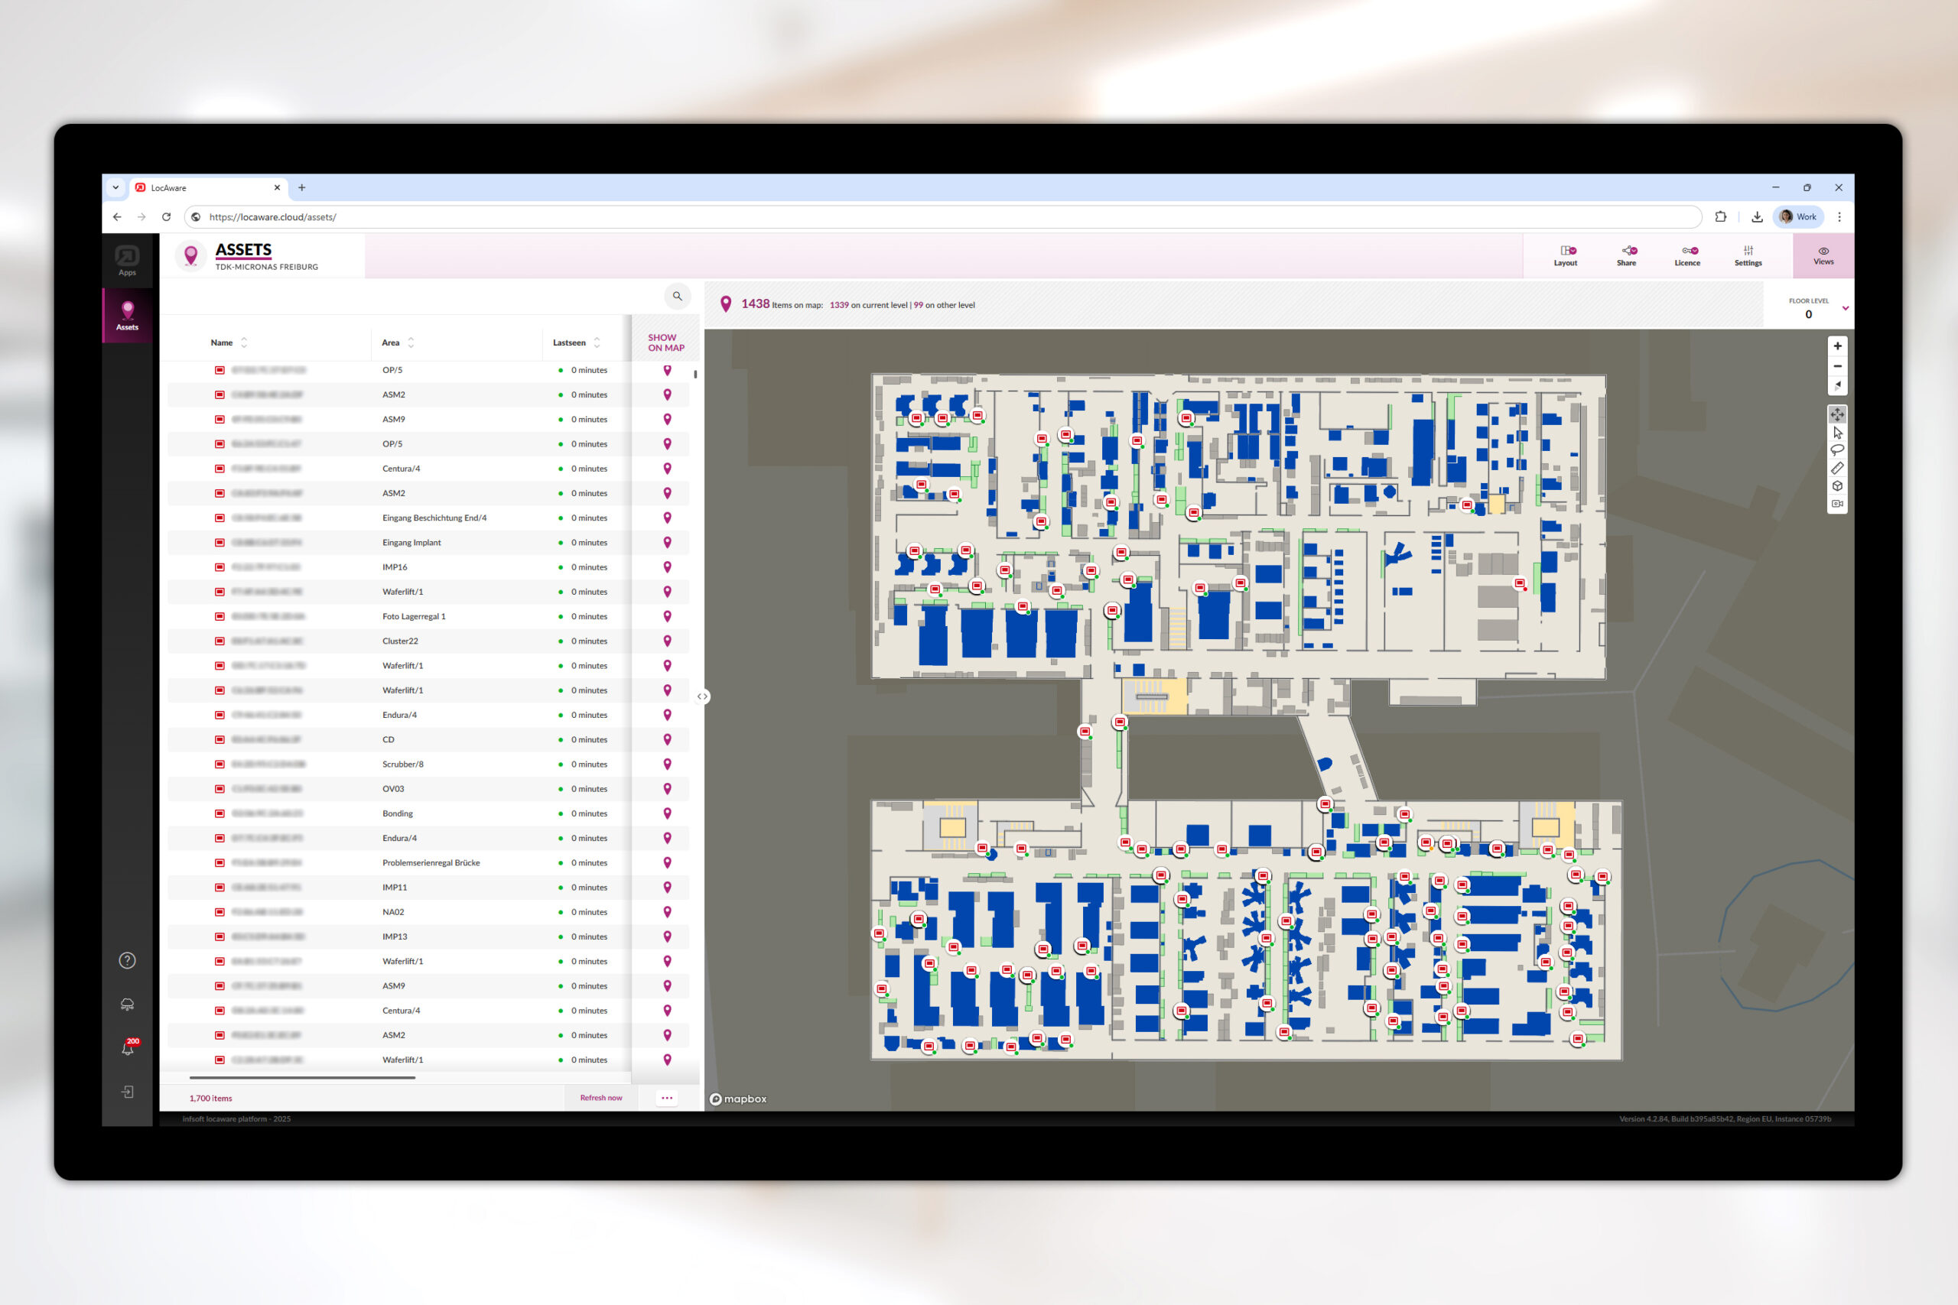Image resolution: width=1958 pixels, height=1305 pixels.
Task: Reset map compass bearing
Action: pos(1836,385)
